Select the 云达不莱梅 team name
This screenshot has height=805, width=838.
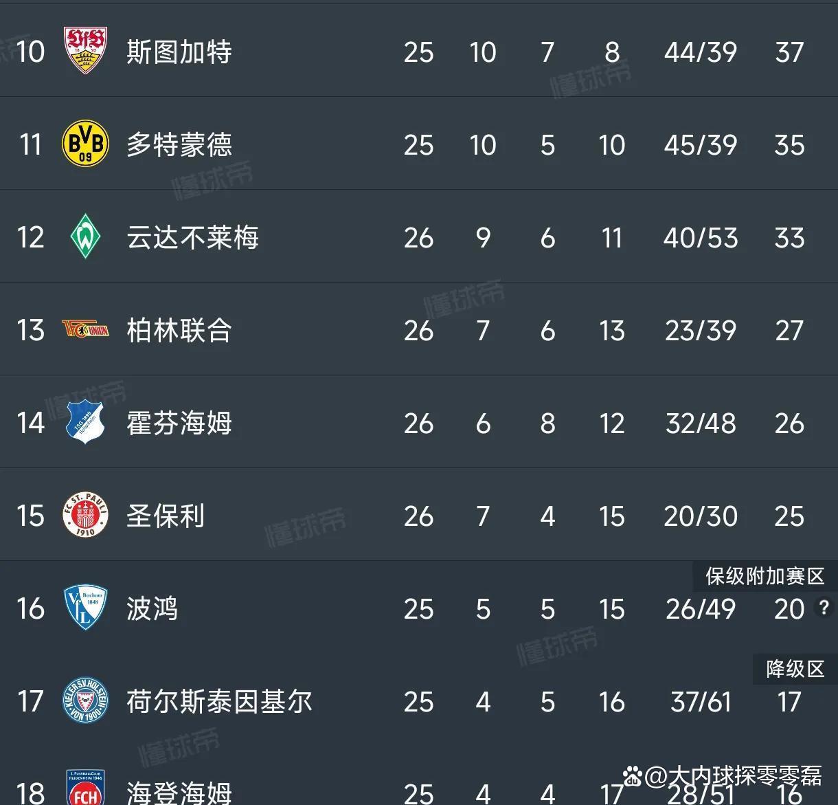[x=192, y=238]
